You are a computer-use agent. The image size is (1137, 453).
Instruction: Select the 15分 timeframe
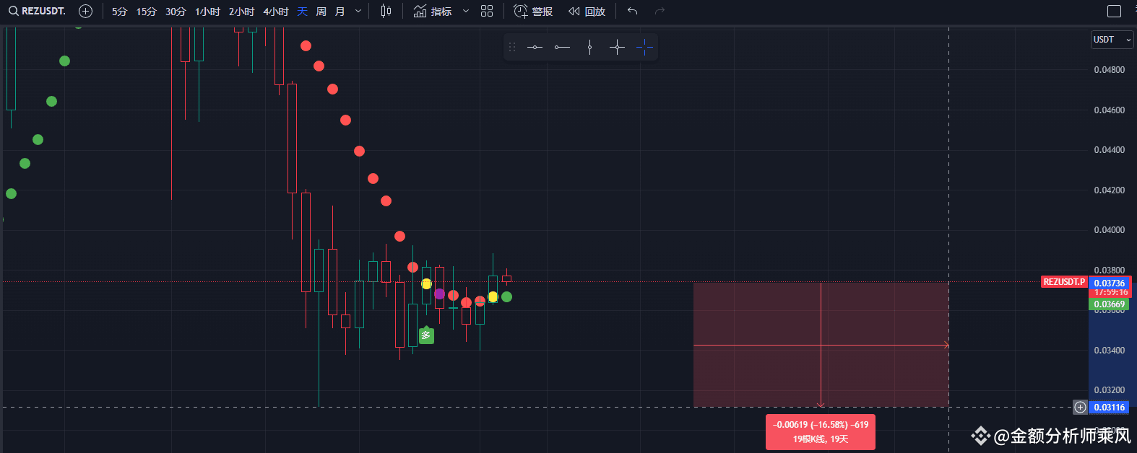pos(146,12)
